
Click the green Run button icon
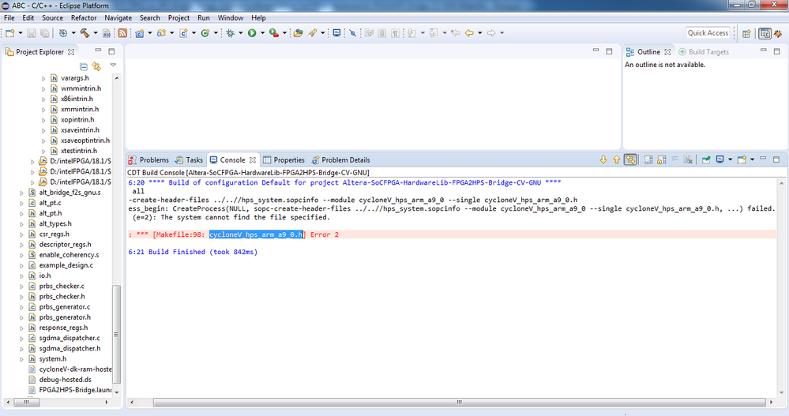[252, 33]
